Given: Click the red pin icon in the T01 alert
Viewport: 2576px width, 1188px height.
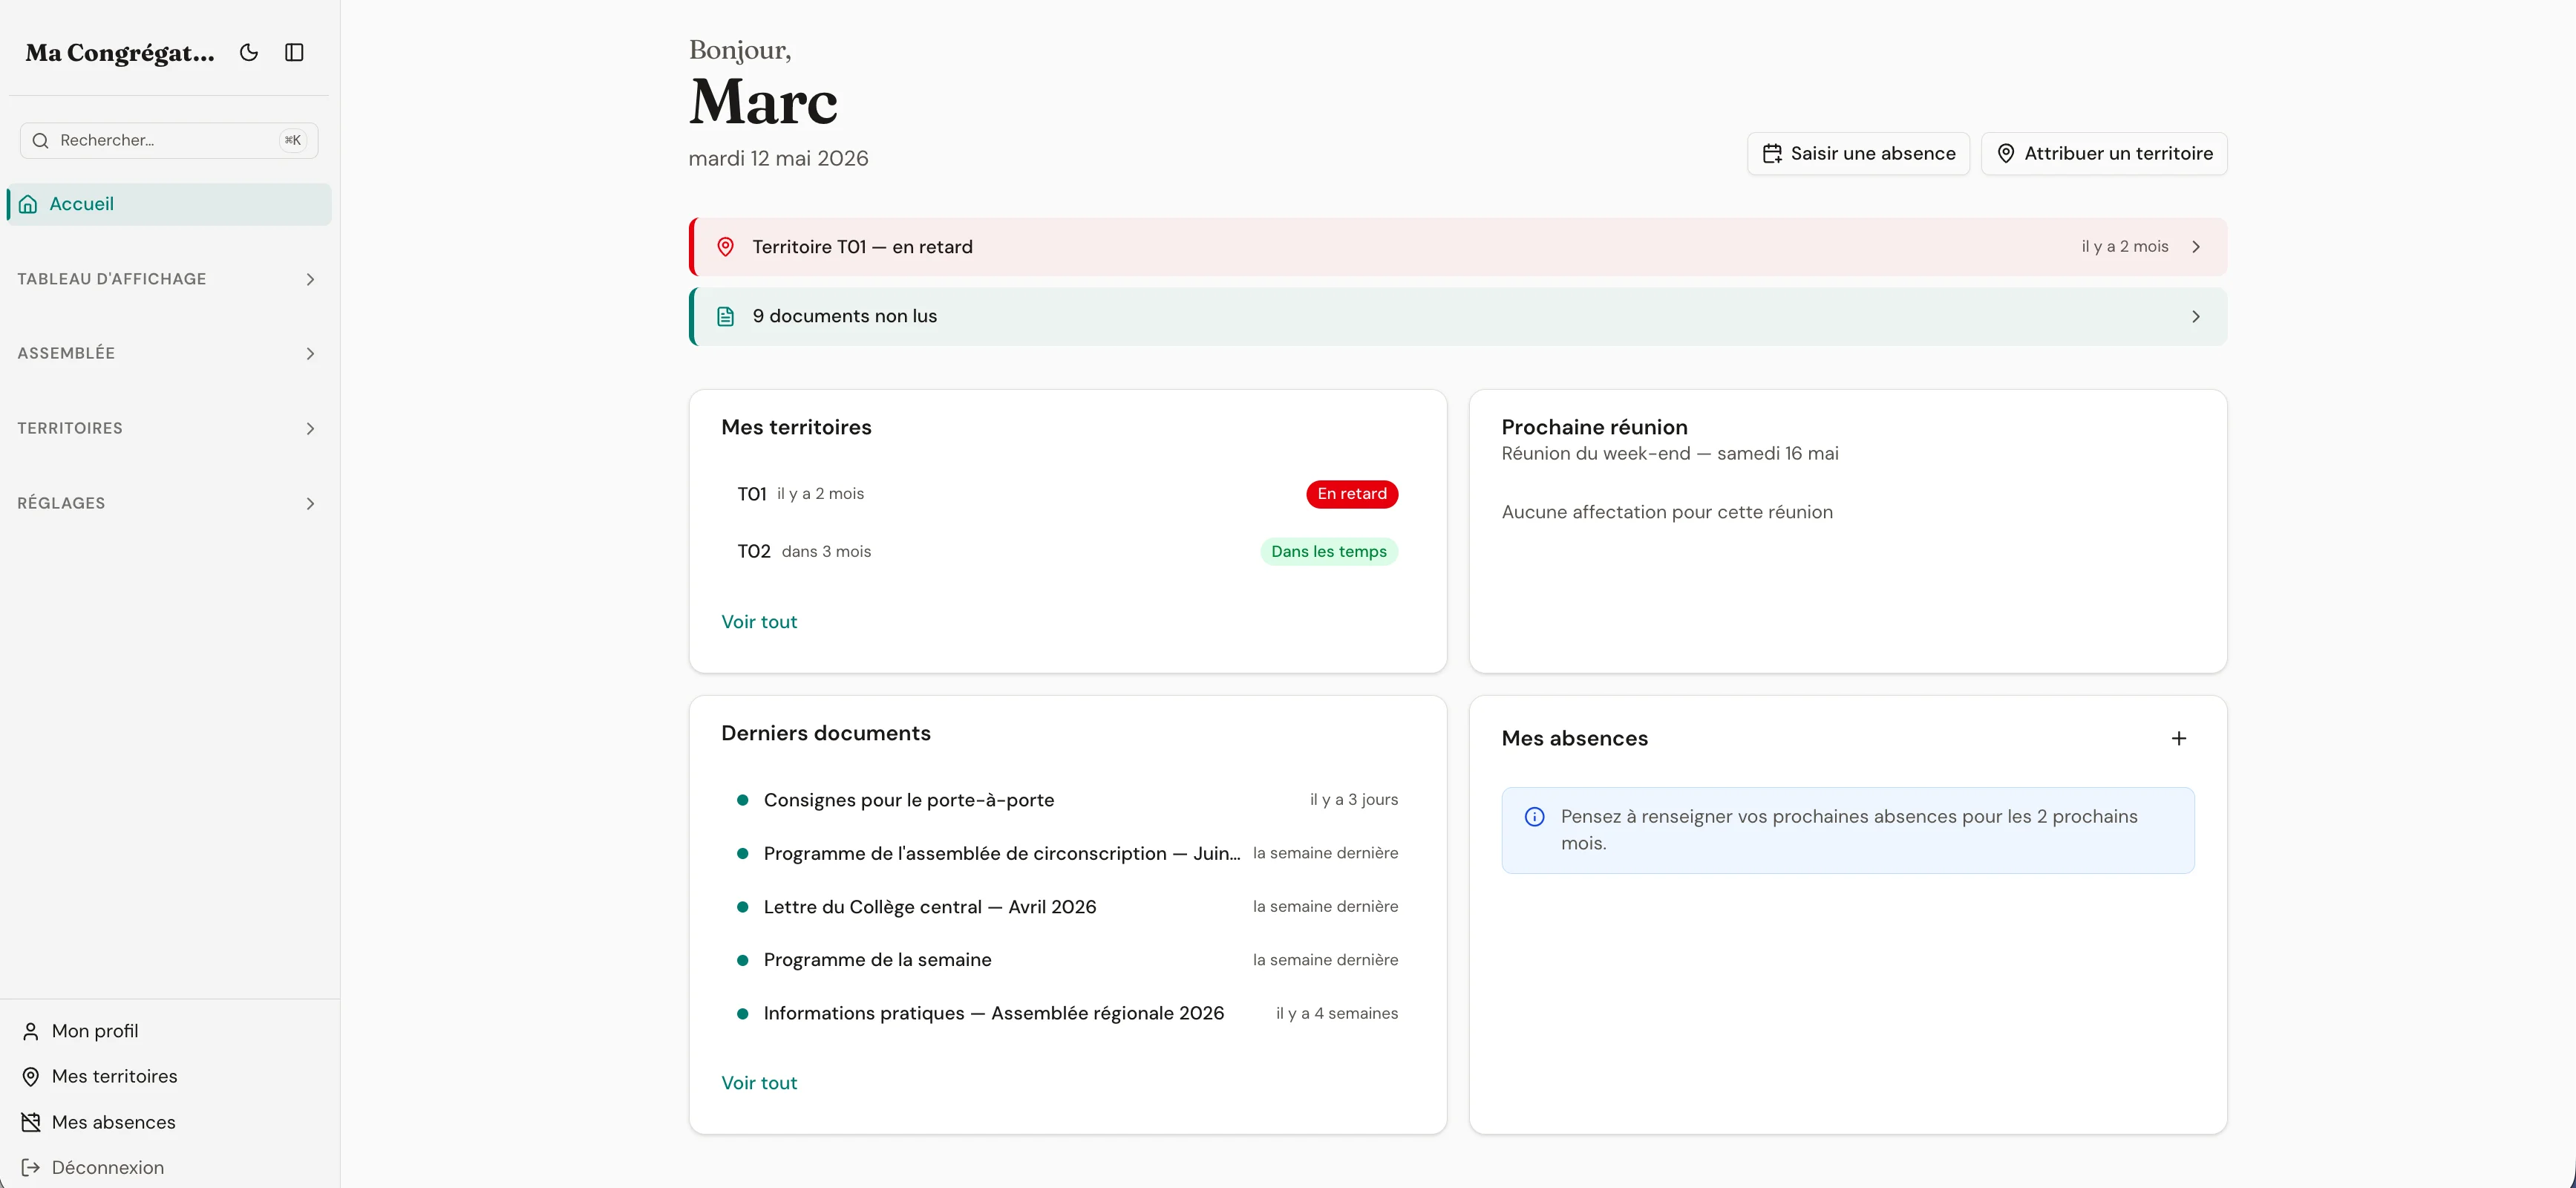Looking at the screenshot, I should click(726, 247).
